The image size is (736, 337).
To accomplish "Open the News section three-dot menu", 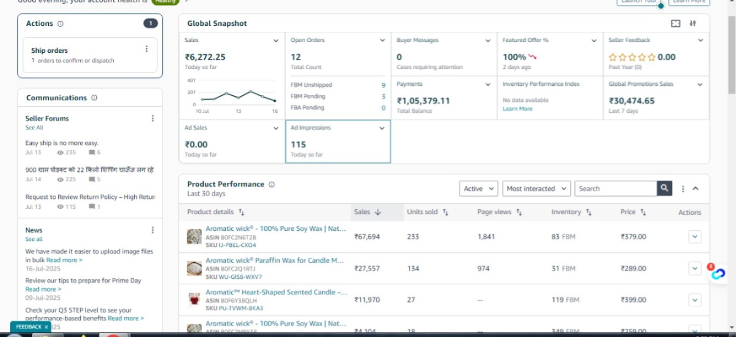I will (152, 230).
